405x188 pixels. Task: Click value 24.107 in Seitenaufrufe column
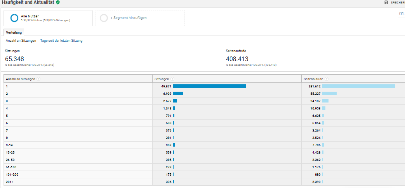(x=315, y=101)
